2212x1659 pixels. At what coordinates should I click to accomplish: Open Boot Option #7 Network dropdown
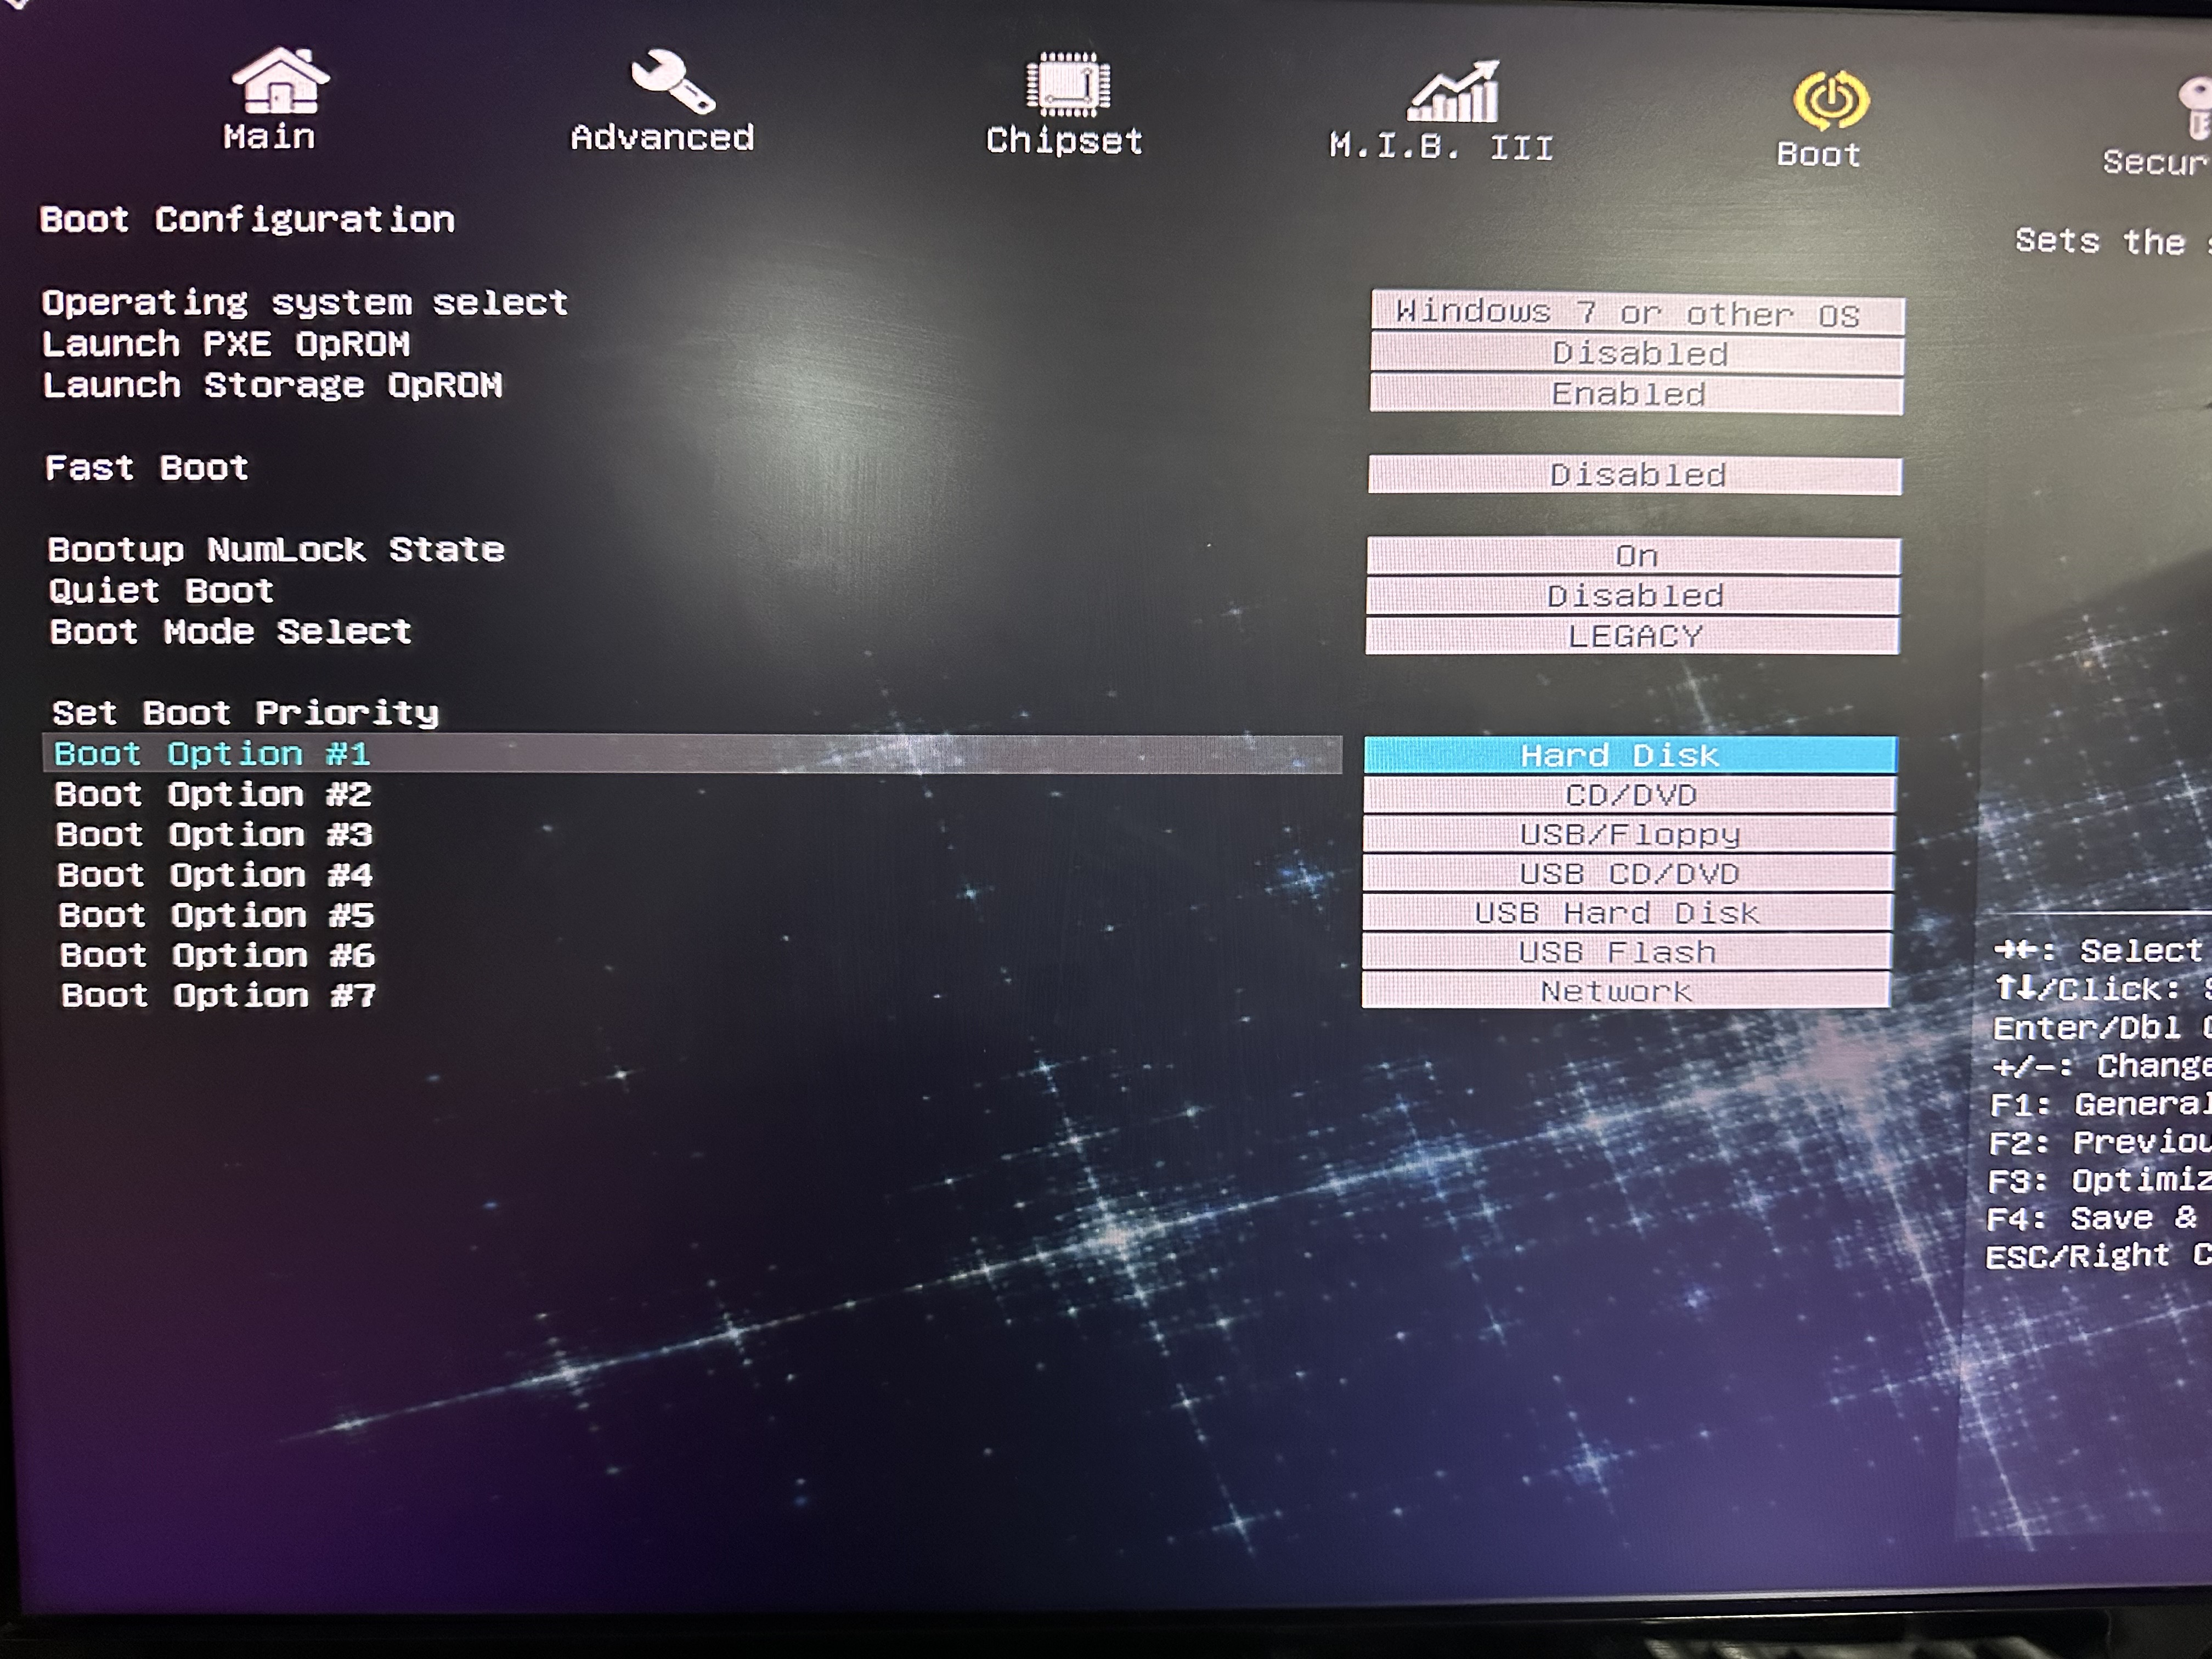coord(1626,991)
